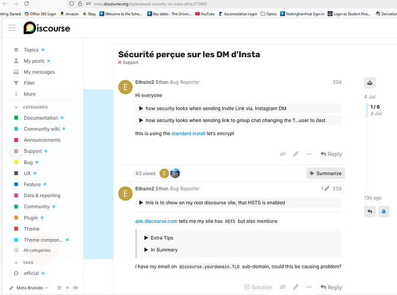Click the notification bell button in timeline
This screenshot has width=397, height=295.
pos(384,212)
